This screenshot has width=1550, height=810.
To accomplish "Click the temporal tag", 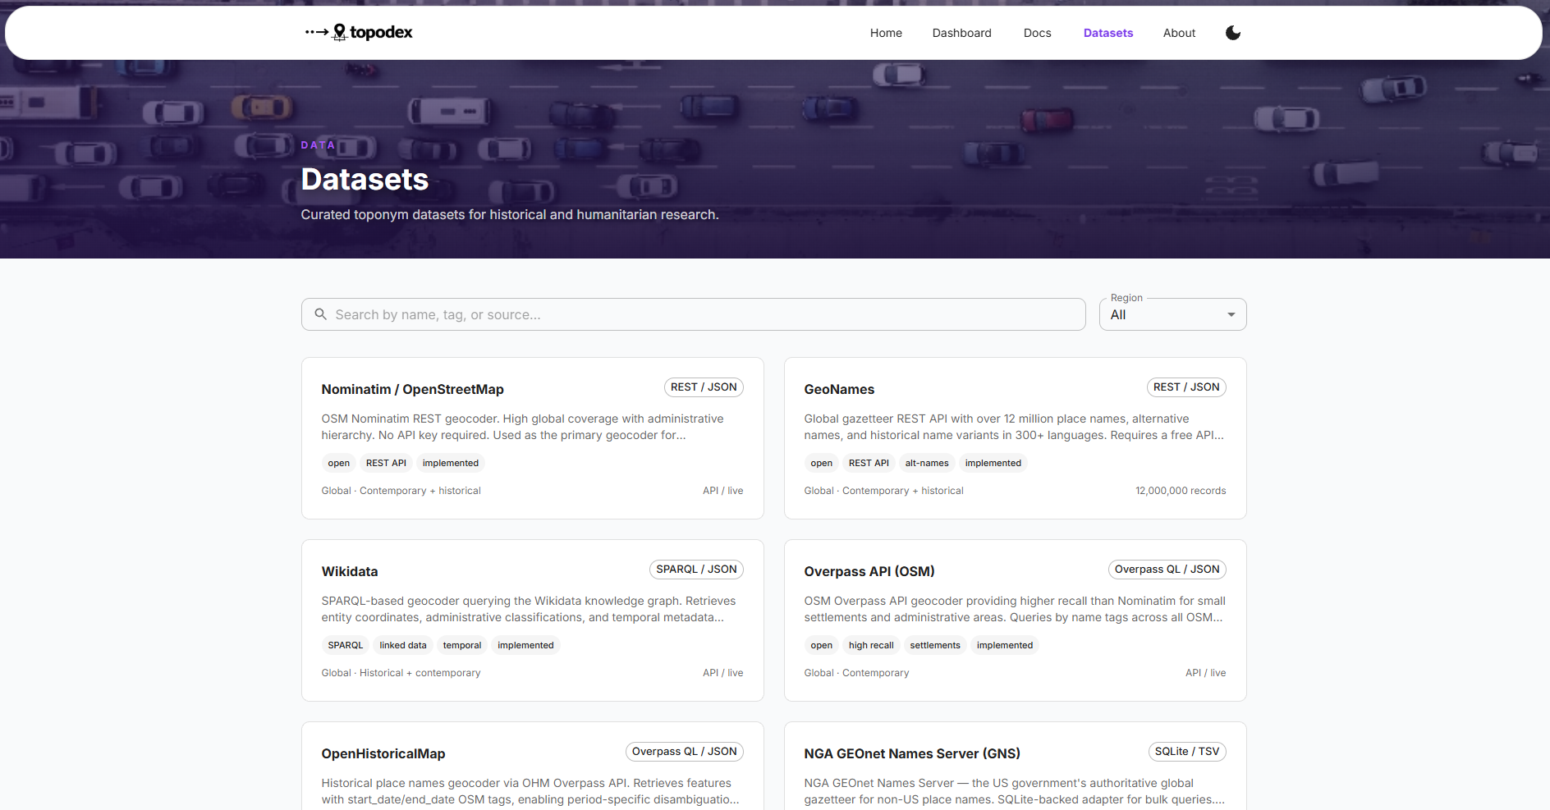I will (462, 645).
